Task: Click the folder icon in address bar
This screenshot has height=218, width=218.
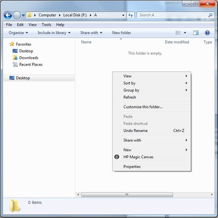Action: click(x=29, y=15)
